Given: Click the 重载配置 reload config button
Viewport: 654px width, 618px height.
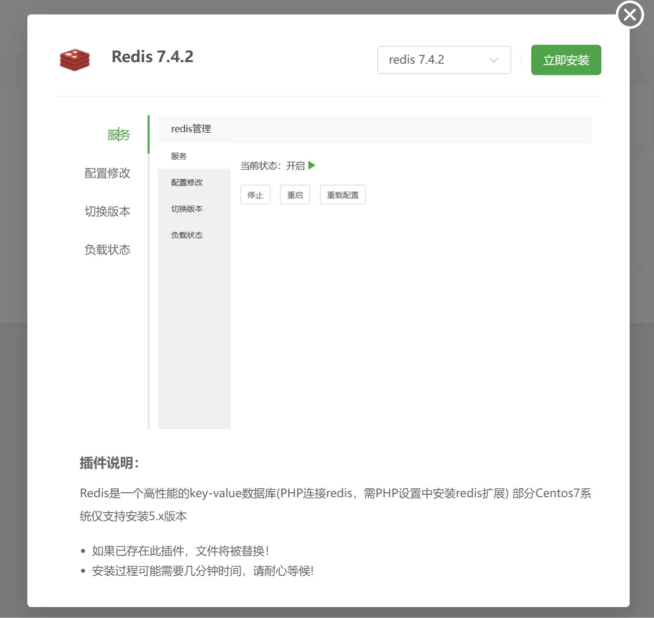Looking at the screenshot, I should pos(343,195).
